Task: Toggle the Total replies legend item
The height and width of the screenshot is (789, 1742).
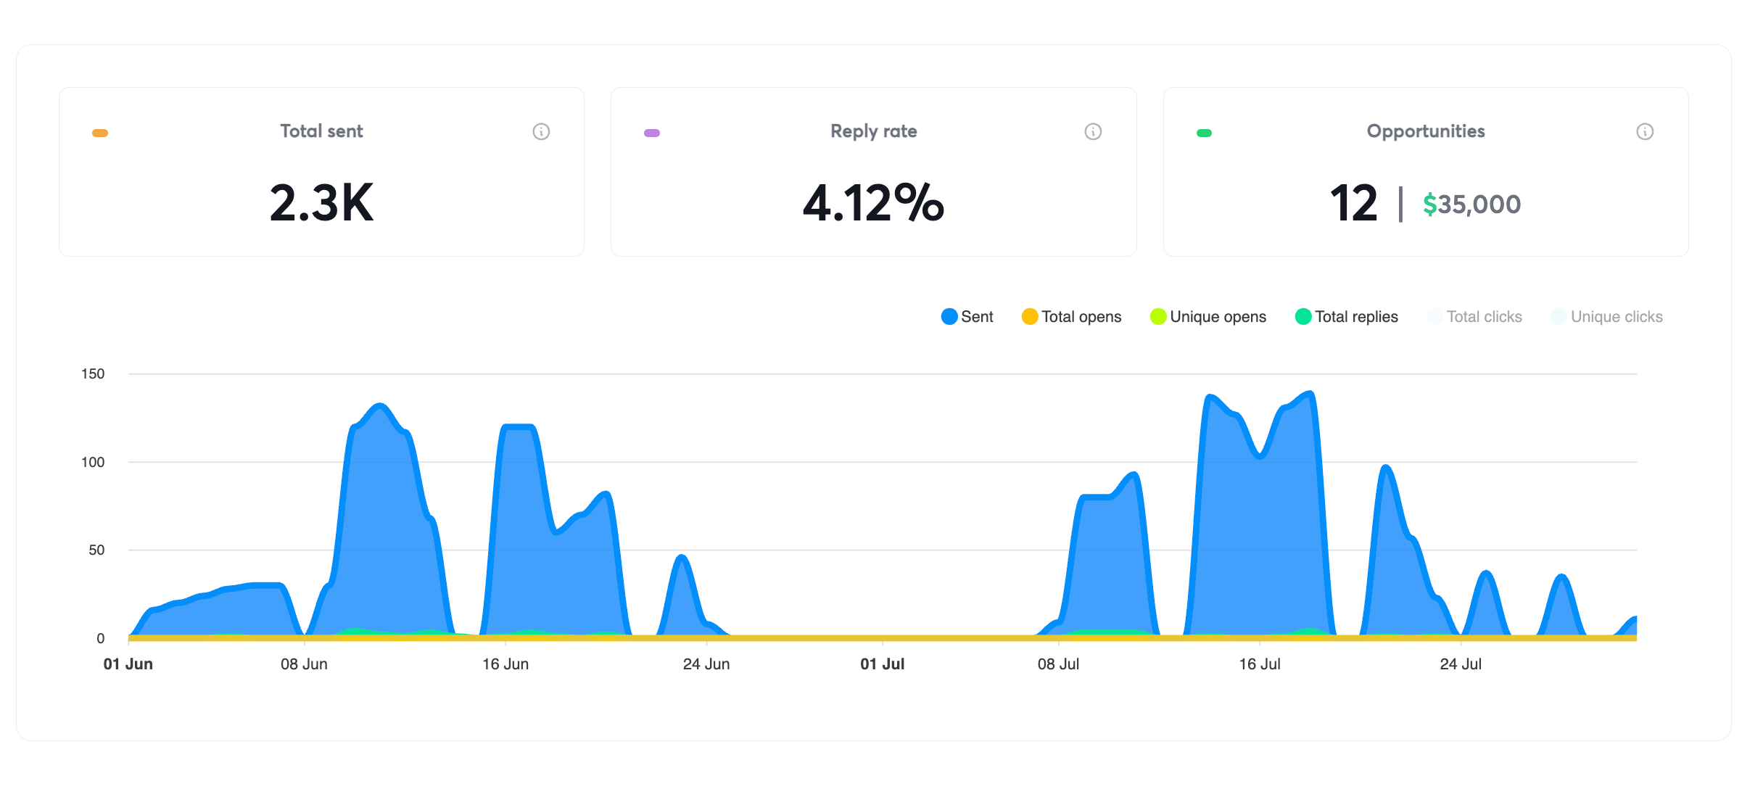Action: pyautogui.click(x=1347, y=317)
